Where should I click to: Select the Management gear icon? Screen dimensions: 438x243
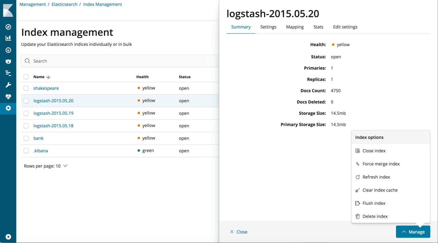point(8,108)
